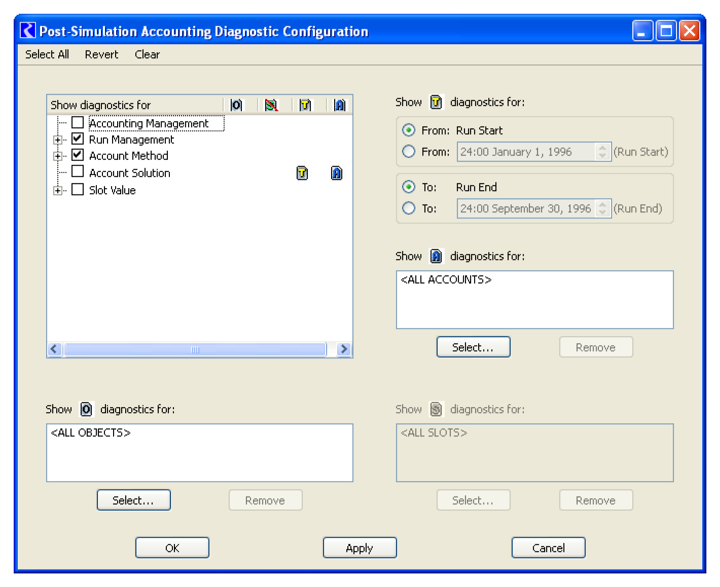
Task: Click the crossed-out Slot column header icon
Action: (271, 105)
